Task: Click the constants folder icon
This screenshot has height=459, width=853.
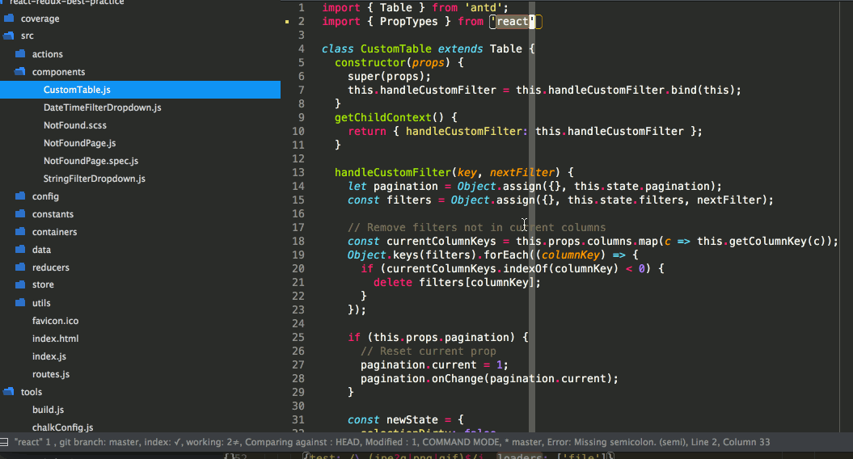Action: click(20, 213)
